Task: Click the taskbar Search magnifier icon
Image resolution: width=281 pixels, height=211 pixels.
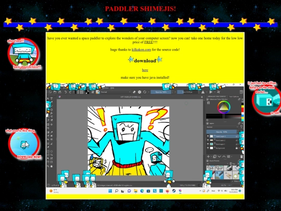Action: [x=117, y=191]
